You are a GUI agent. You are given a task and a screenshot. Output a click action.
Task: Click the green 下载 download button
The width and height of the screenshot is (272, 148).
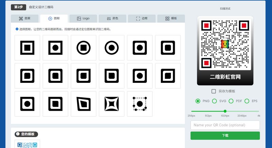pyautogui.click(x=225, y=135)
